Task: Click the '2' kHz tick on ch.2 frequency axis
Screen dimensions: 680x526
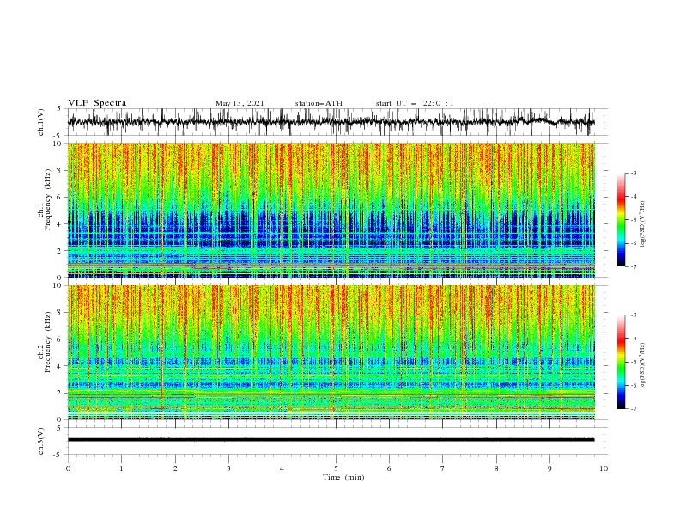Action: pyautogui.click(x=60, y=393)
